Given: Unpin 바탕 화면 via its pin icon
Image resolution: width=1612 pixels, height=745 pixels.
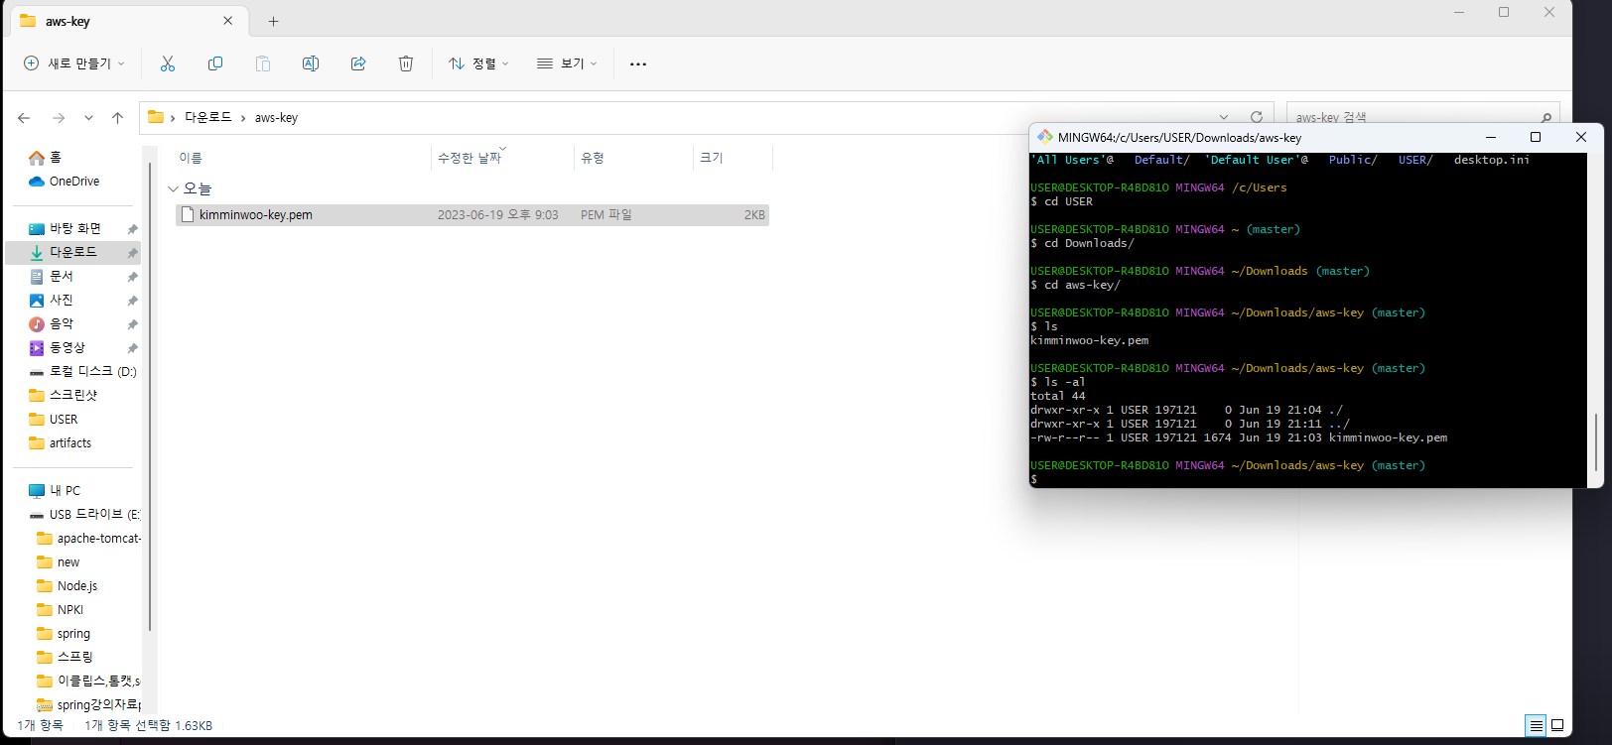Looking at the screenshot, I should (132, 229).
